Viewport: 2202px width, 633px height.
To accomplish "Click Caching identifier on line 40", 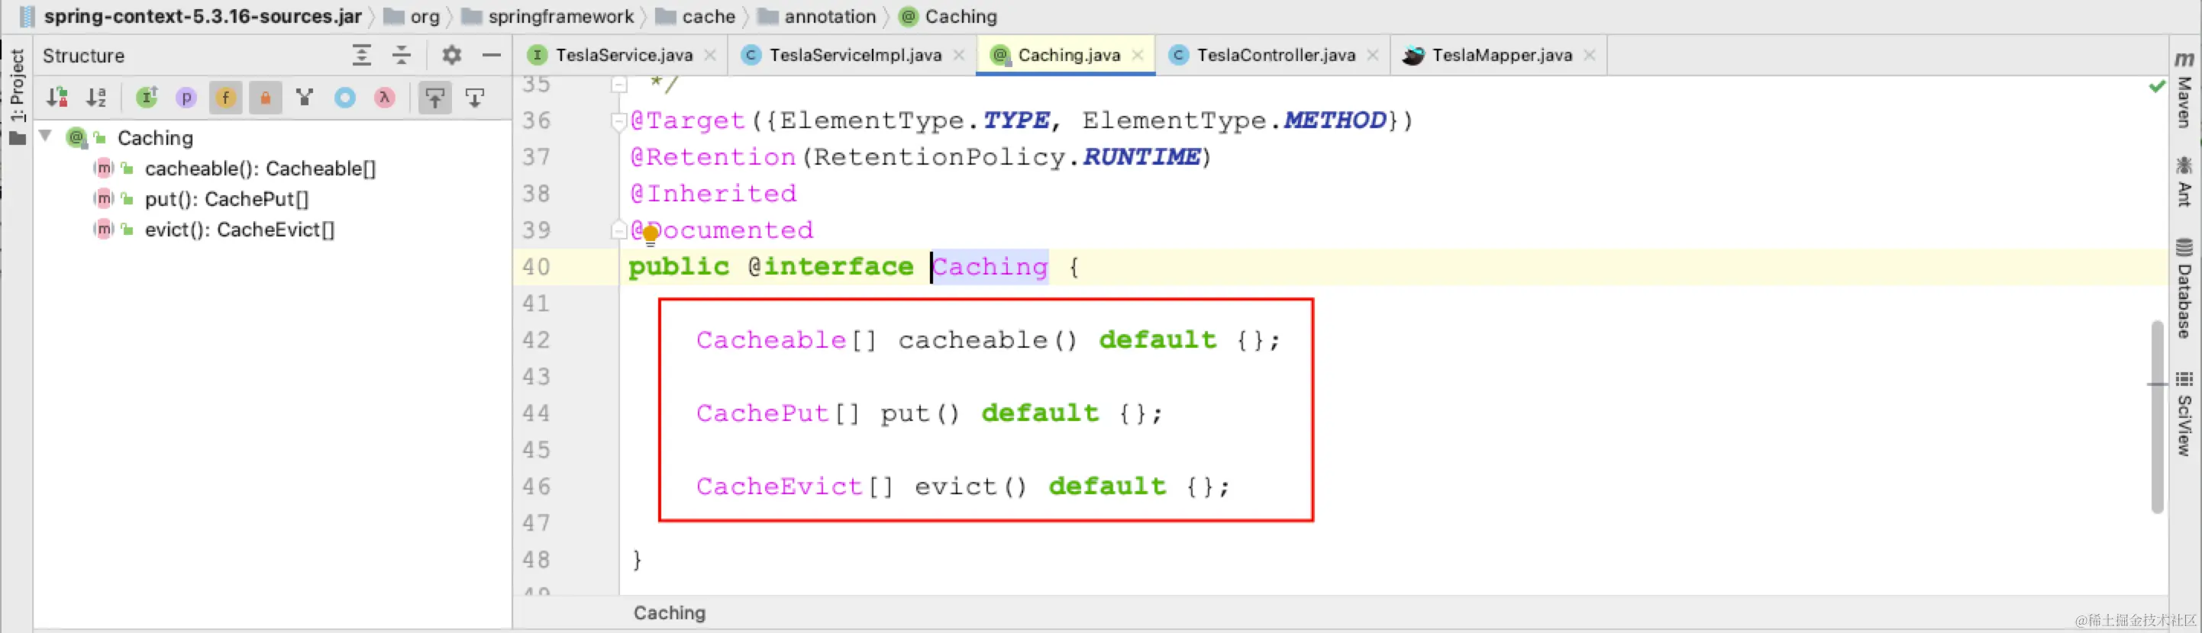I will click(x=990, y=266).
